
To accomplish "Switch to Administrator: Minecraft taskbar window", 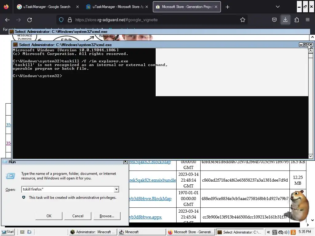I will (x=92, y=232).
